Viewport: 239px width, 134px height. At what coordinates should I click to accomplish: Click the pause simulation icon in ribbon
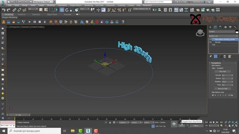point(35,22)
